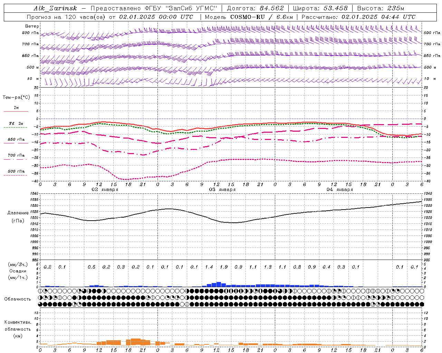
Task: Click the dash-dot line sample under 700 гПа legend
Action: (16, 159)
